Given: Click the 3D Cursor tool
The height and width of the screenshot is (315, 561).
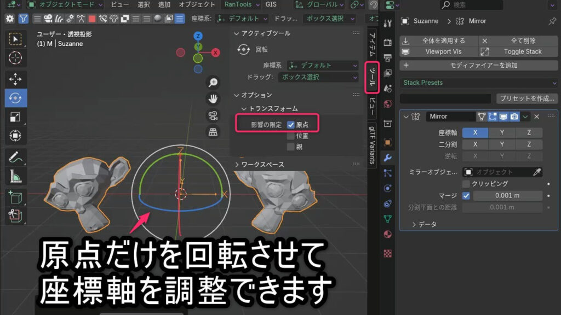Looking at the screenshot, I should point(15,57).
